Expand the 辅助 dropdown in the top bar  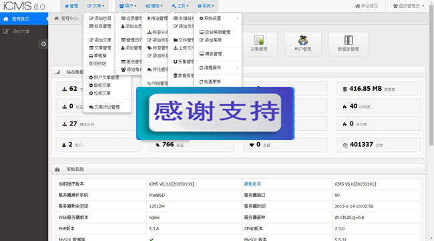[x=154, y=6]
